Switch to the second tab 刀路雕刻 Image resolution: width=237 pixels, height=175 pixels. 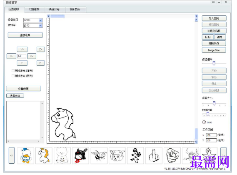point(34,10)
